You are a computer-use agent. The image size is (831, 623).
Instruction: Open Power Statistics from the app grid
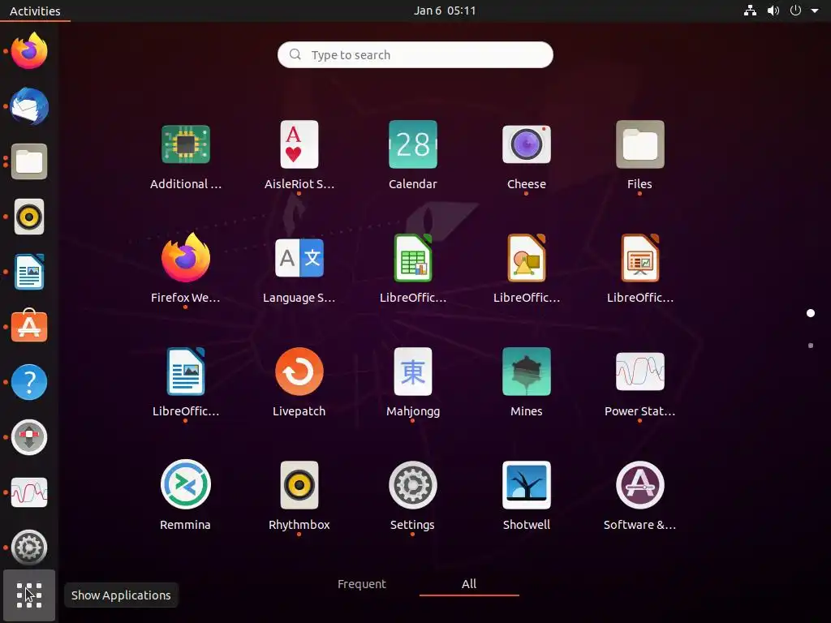(639, 372)
